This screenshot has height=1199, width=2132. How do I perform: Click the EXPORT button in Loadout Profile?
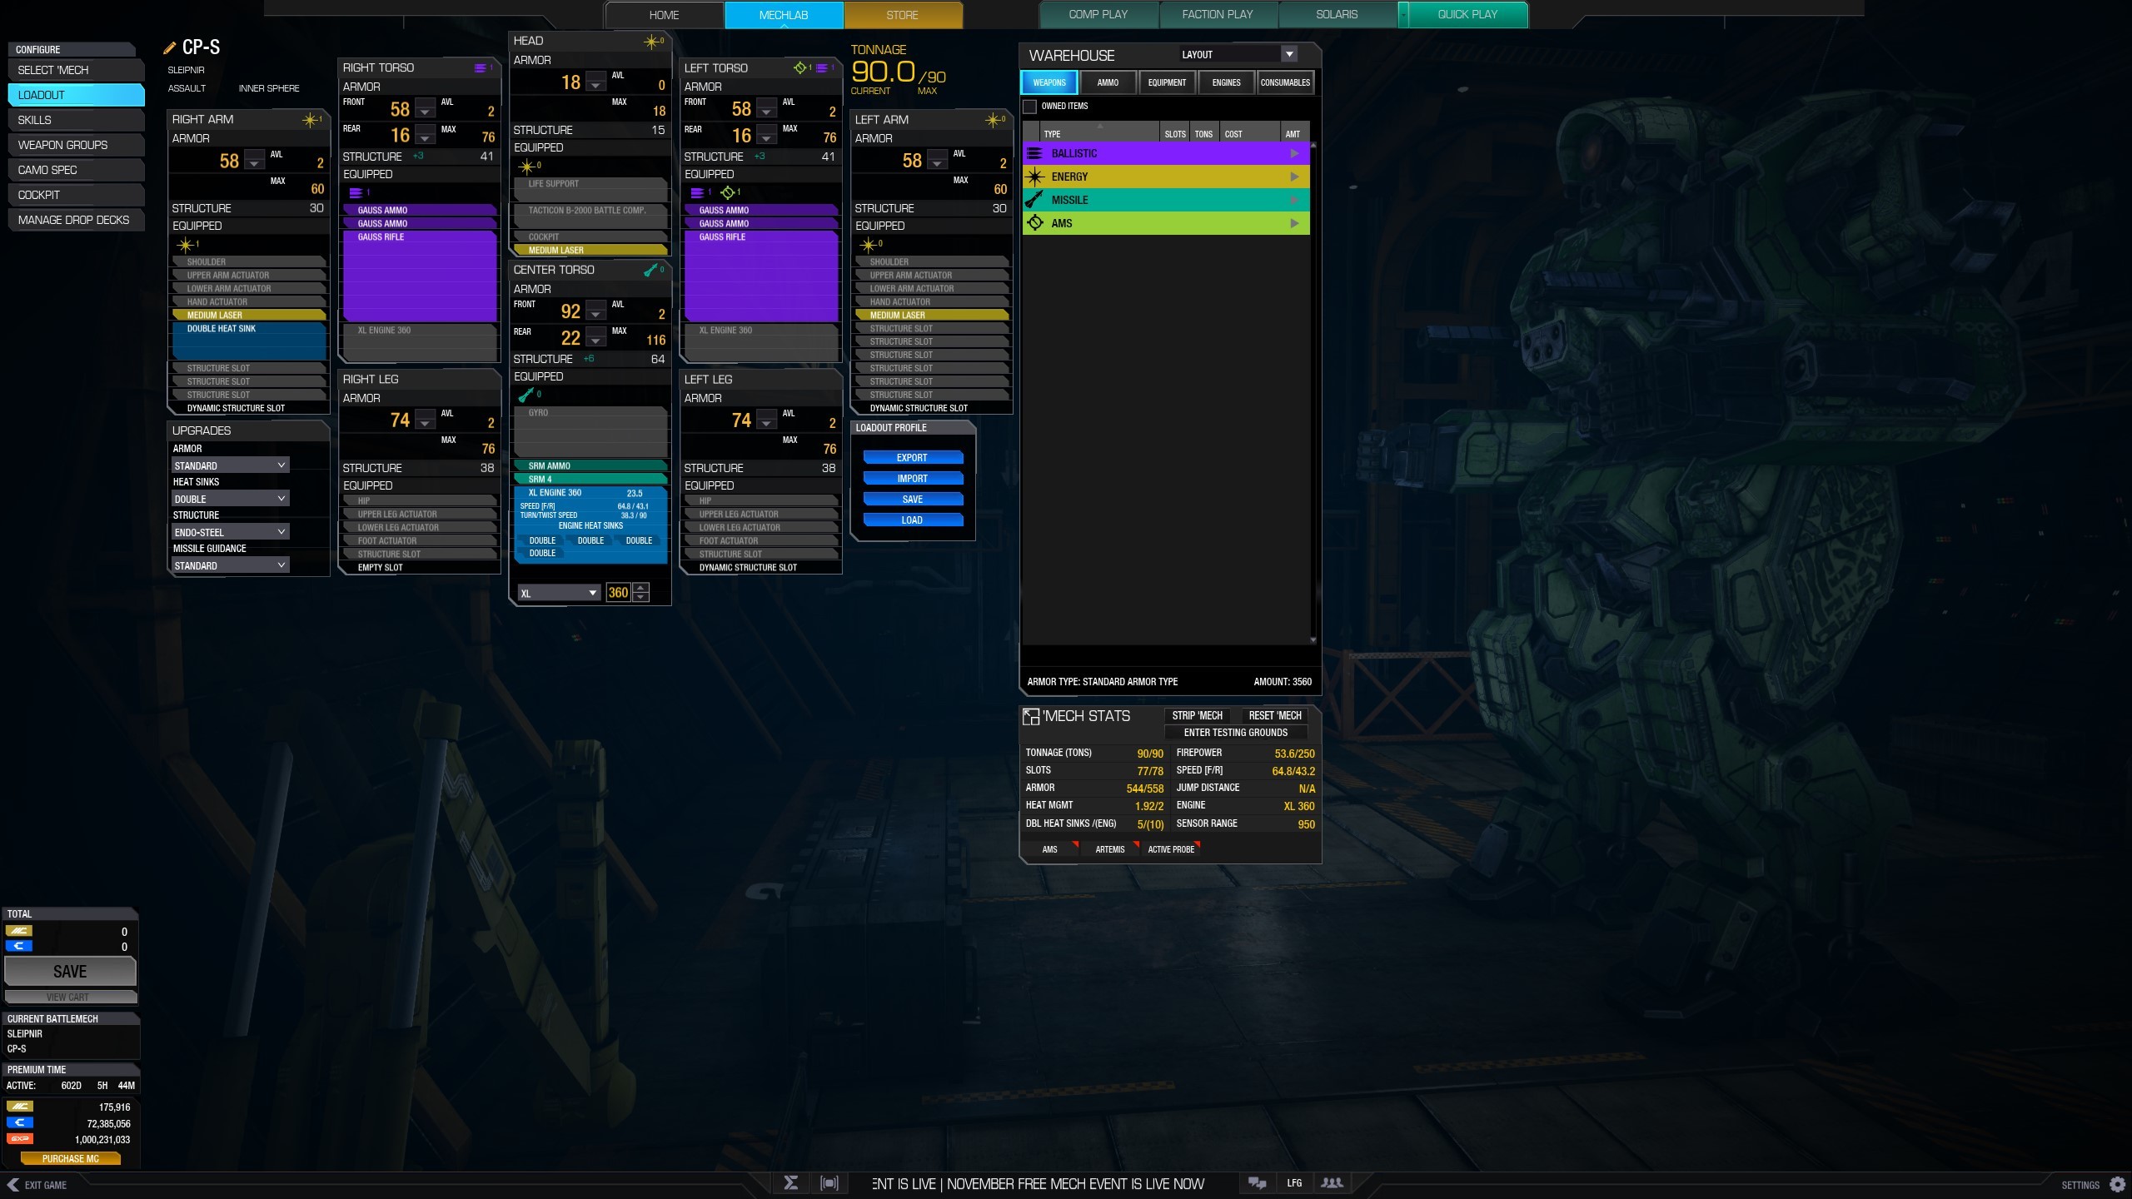point(912,457)
